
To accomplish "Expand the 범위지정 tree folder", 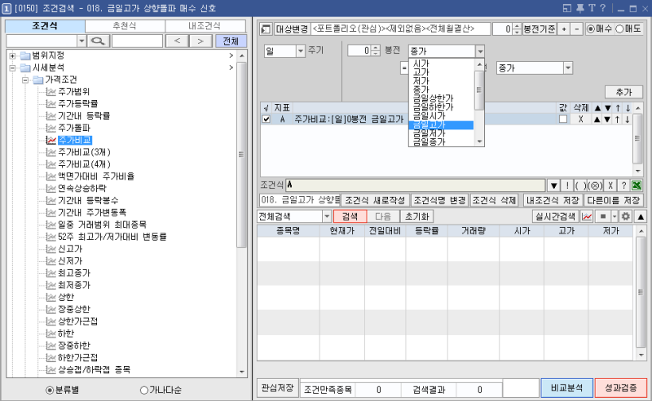I will pyautogui.click(x=12, y=55).
